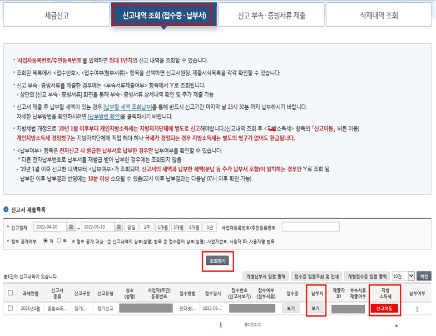Screen dimensions: 436x336
Task: Click 개별납부서 일괄 출력 button
Action: pyautogui.click(x=266, y=277)
